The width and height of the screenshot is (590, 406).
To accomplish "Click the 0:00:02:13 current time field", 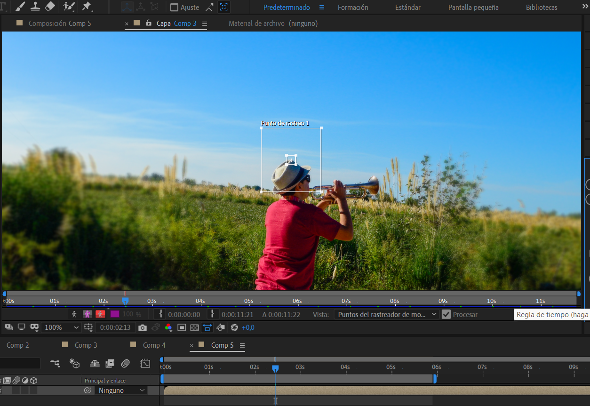I will click(x=115, y=327).
